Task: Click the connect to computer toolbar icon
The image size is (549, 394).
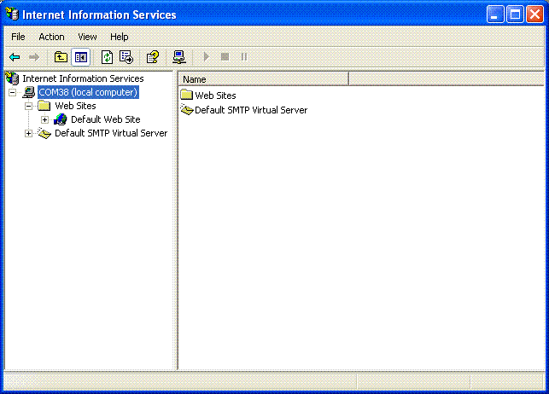Action: 178,57
